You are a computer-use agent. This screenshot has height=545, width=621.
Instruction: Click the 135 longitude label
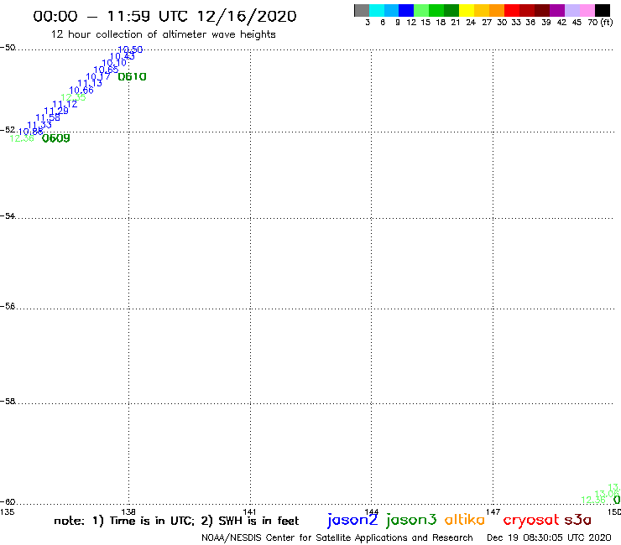[x=7, y=511]
